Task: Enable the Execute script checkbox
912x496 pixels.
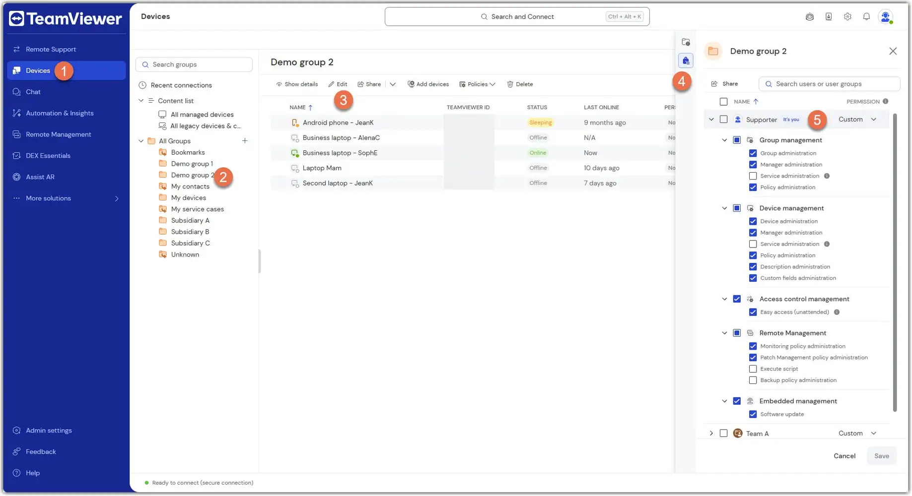Action: [753, 369]
